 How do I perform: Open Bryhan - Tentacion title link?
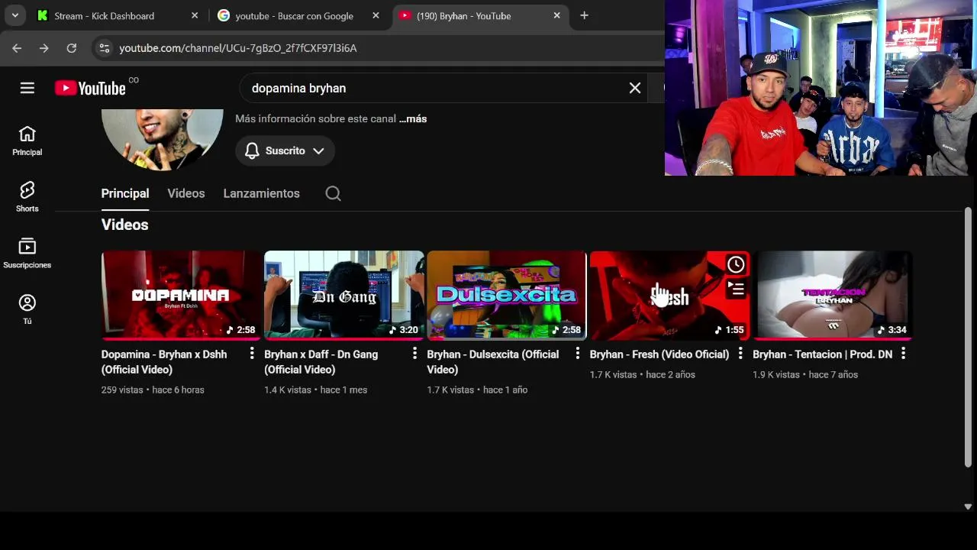click(822, 354)
